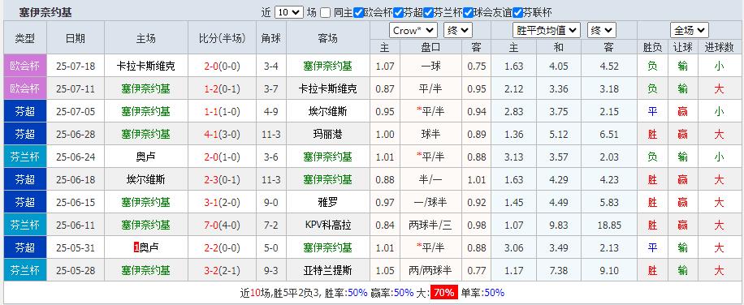744x305 pixels.
Task: Open the 4-1 score of 玛丽港 match
Action: 210,134
